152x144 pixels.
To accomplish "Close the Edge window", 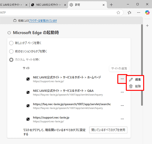I will click(147, 4).
